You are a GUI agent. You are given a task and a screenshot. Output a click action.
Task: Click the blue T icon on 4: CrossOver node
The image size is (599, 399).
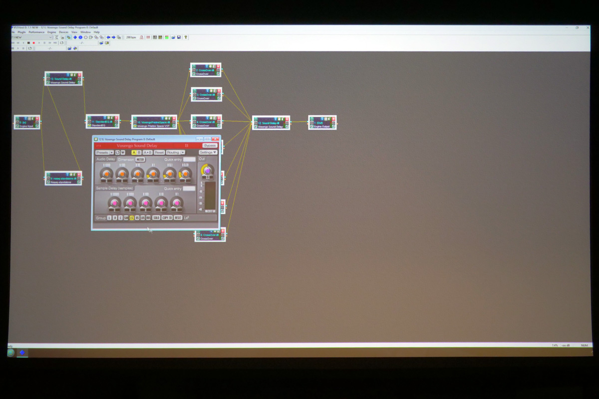pos(209,118)
